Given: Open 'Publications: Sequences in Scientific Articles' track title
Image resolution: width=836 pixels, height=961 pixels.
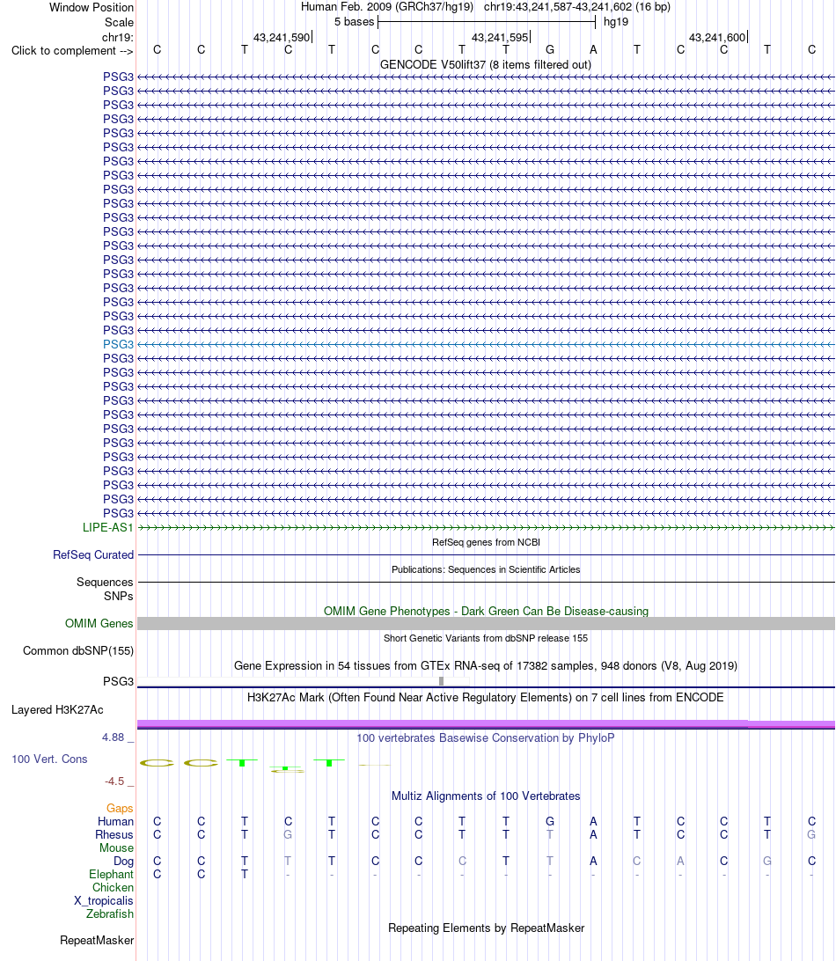Looking at the screenshot, I should pyautogui.click(x=486, y=569).
